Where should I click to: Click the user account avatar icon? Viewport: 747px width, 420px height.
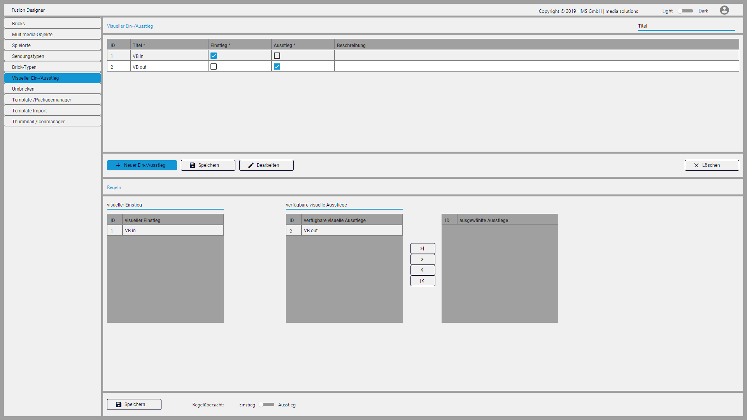pos(724,10)
